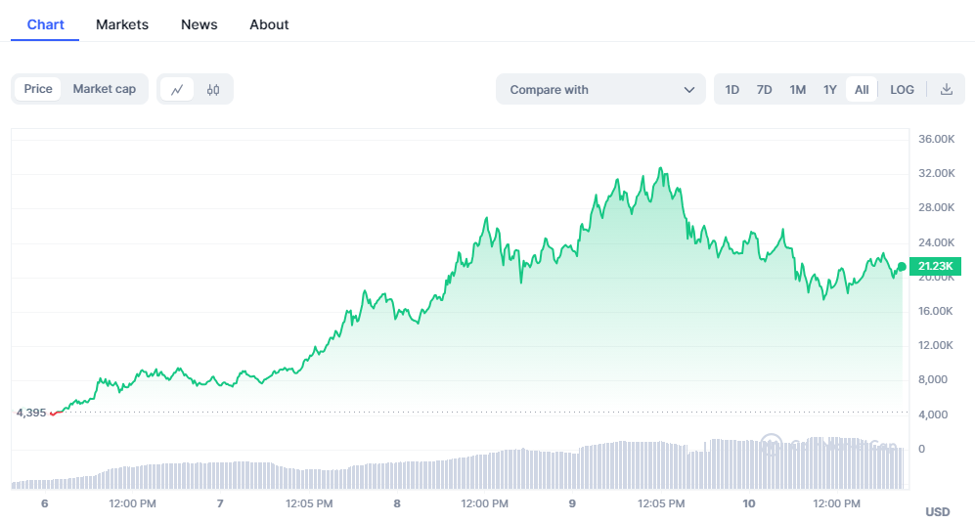975x523 pixels.
Task: Click the red starting price marker
Action: pos(54,413)
